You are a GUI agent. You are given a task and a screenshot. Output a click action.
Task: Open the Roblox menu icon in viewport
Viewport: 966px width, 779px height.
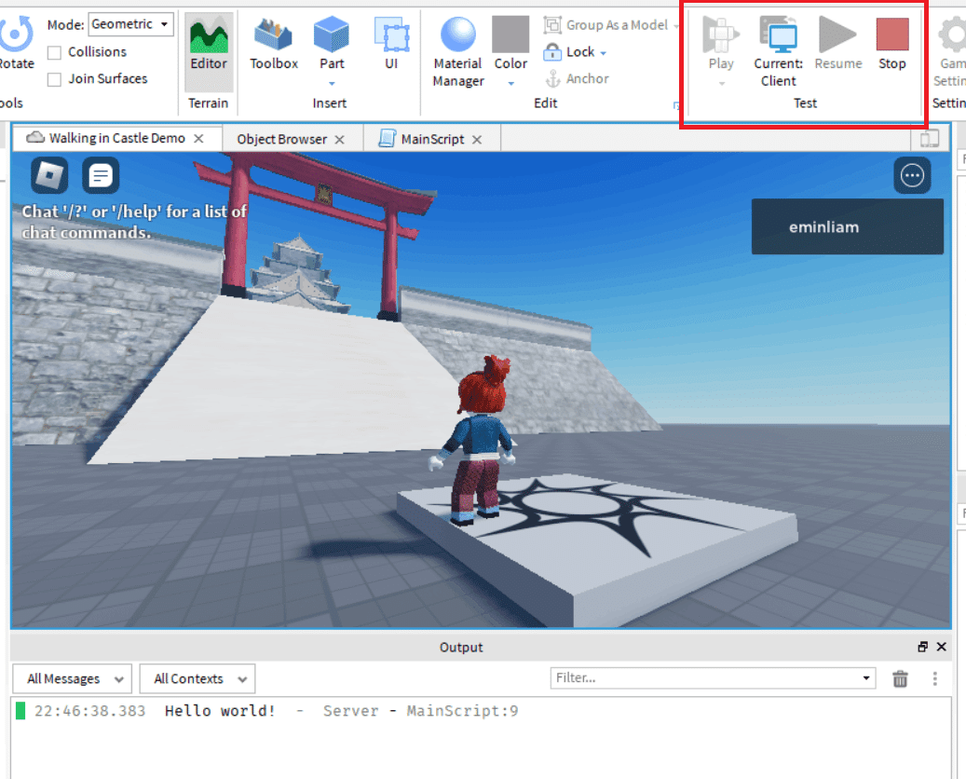49,175
